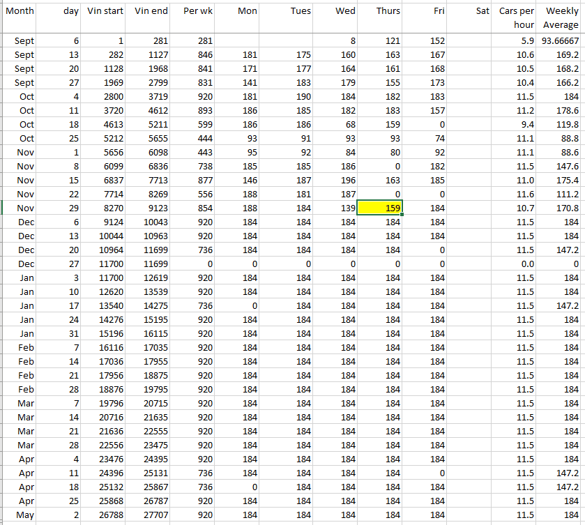Image resolution: width=585 pixels, height=525 pixels.
Task: Click the Cars per hour value 5.9
Action: tap(516, 41)
